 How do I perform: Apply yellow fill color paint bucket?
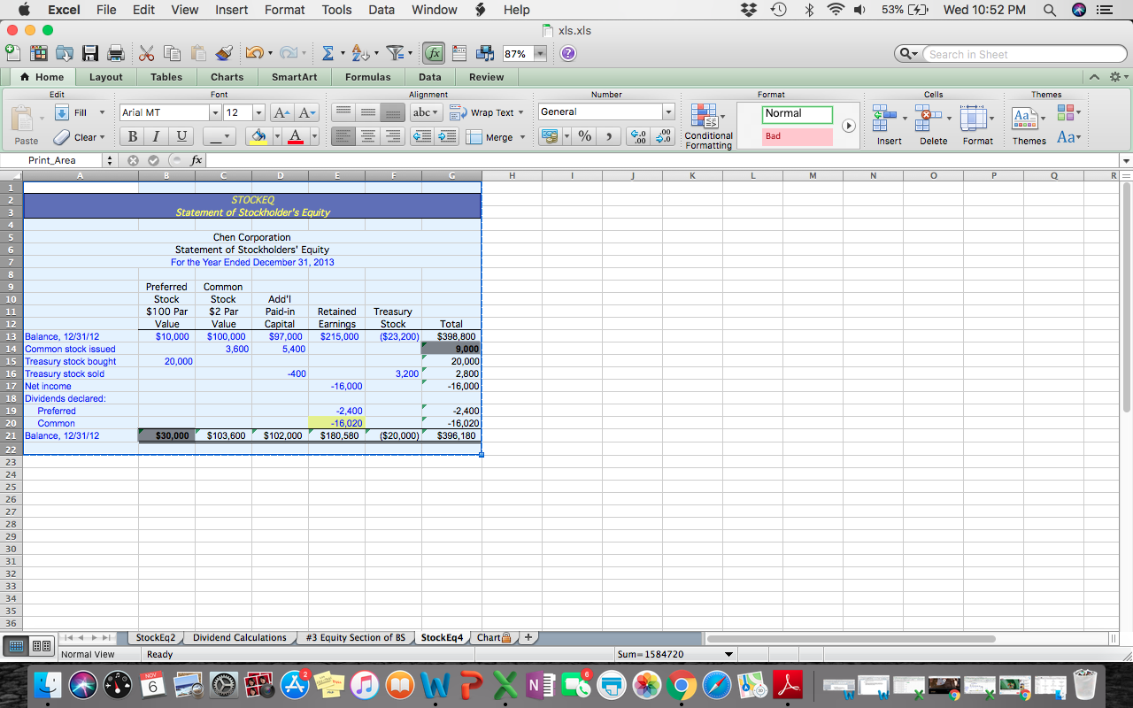pos(258,136)
